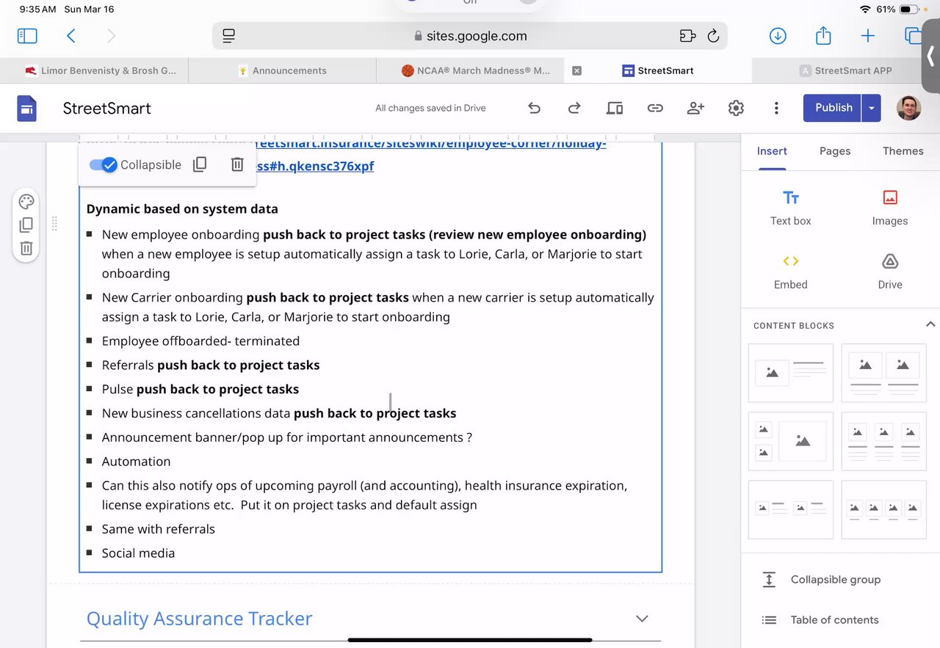Click the StreetSmart site title field
Image resolution: width=940 pixels, height=648 pixels.
point(107,109)
